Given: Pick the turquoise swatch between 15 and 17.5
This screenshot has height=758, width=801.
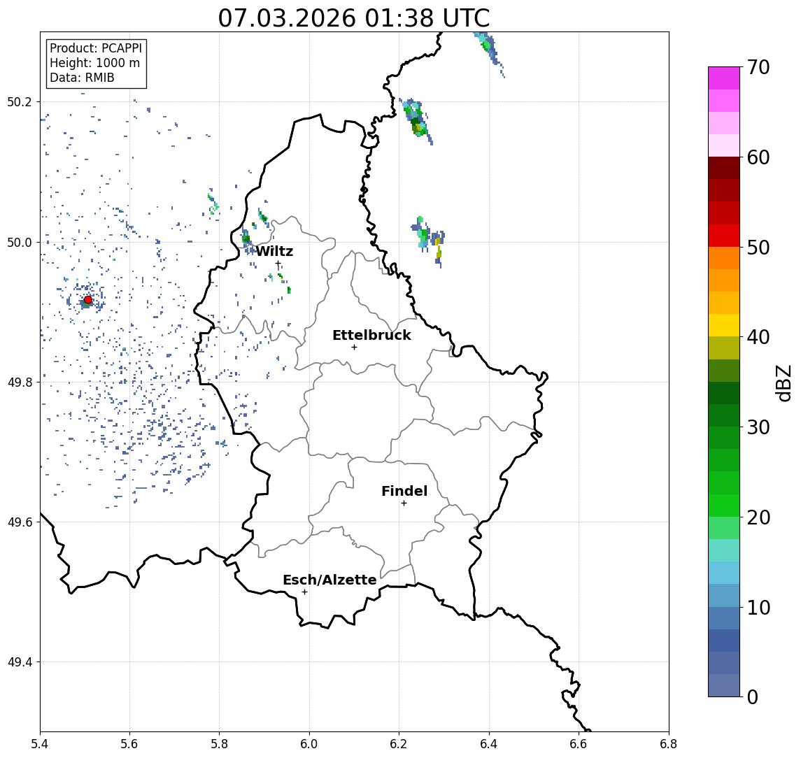Looking at the screenshot, I should (x=724, y=550).
